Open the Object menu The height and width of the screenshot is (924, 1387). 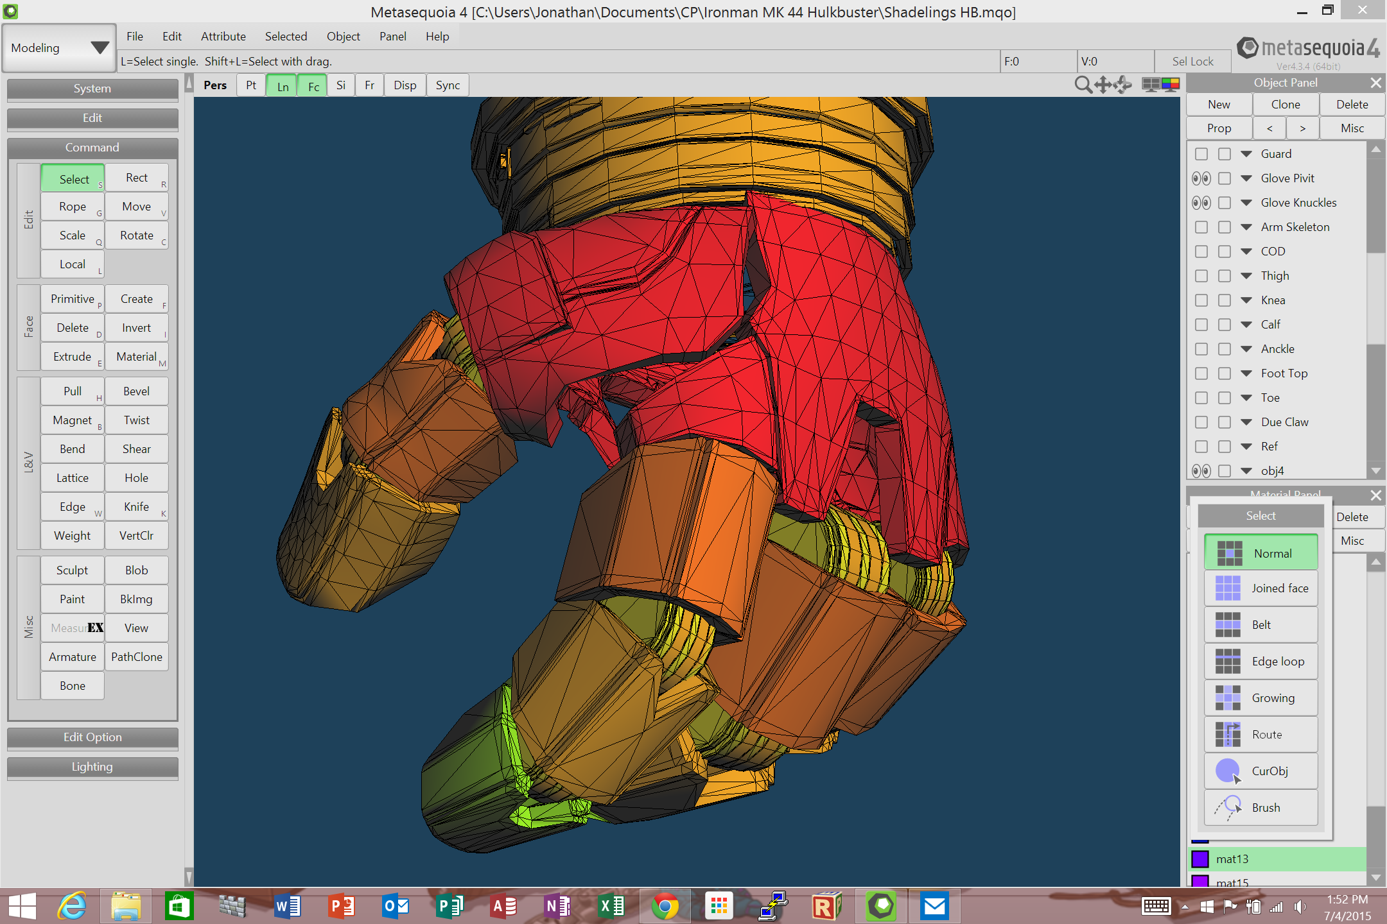[x=344, y=37]
